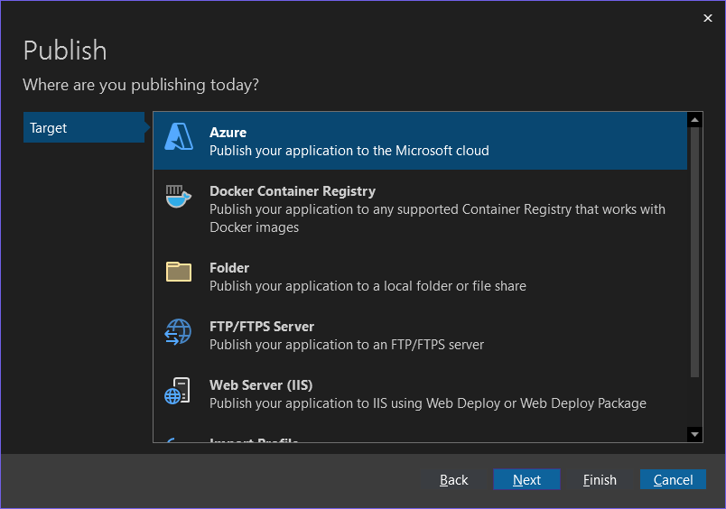Click the Docker whale icon

point(178,197)
